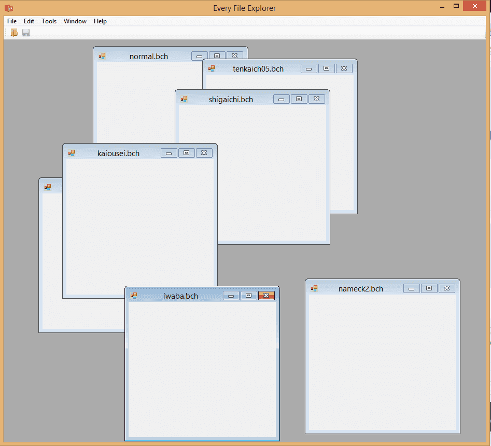The image size is (491, 446).
Task: Click the icon of the untitled hidden window
Action: point(48,187)
